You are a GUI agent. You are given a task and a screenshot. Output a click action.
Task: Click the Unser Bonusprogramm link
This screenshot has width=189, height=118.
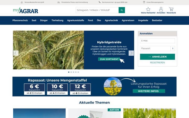(155, 2)
